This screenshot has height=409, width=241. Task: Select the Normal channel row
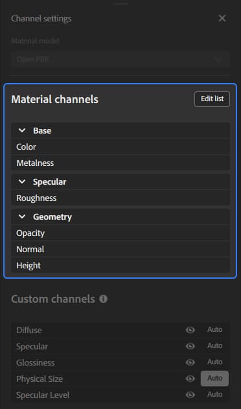(120, 249)
